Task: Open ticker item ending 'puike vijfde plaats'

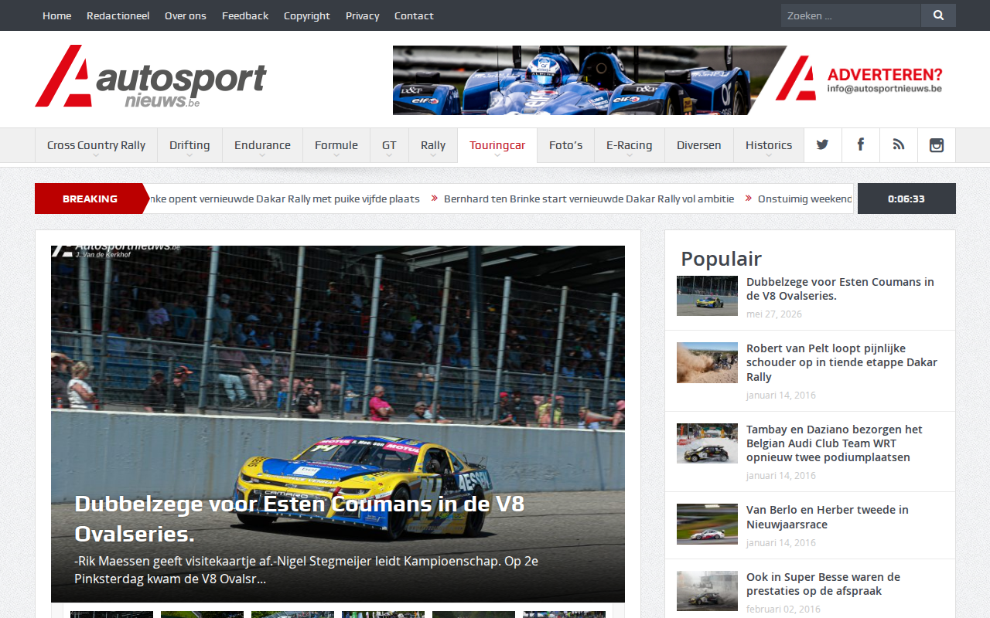Action: coord(284,199)
